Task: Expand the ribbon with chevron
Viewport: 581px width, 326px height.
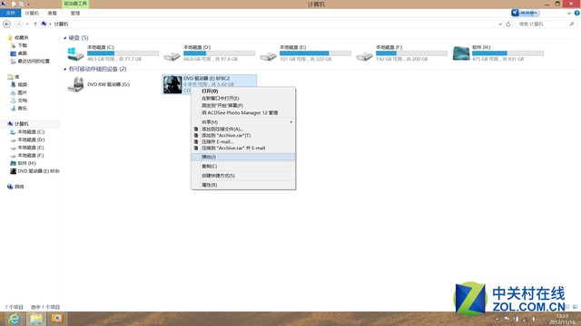Action: click(569, 13)
